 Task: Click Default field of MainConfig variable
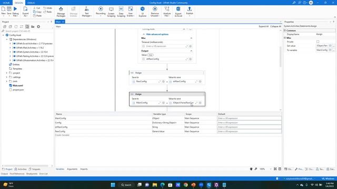pos(249,118)
